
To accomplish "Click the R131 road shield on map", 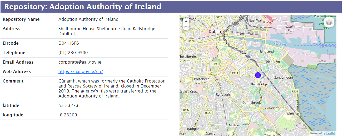I will click(x=295, y=91).
